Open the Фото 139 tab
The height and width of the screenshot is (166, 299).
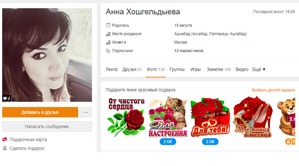pos(156,69)
